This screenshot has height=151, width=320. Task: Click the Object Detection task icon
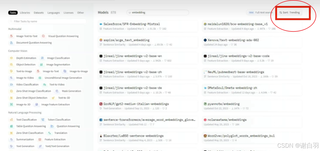click(x=11, y=64)
